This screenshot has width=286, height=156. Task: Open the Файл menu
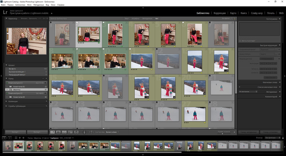tap(3, 5)
